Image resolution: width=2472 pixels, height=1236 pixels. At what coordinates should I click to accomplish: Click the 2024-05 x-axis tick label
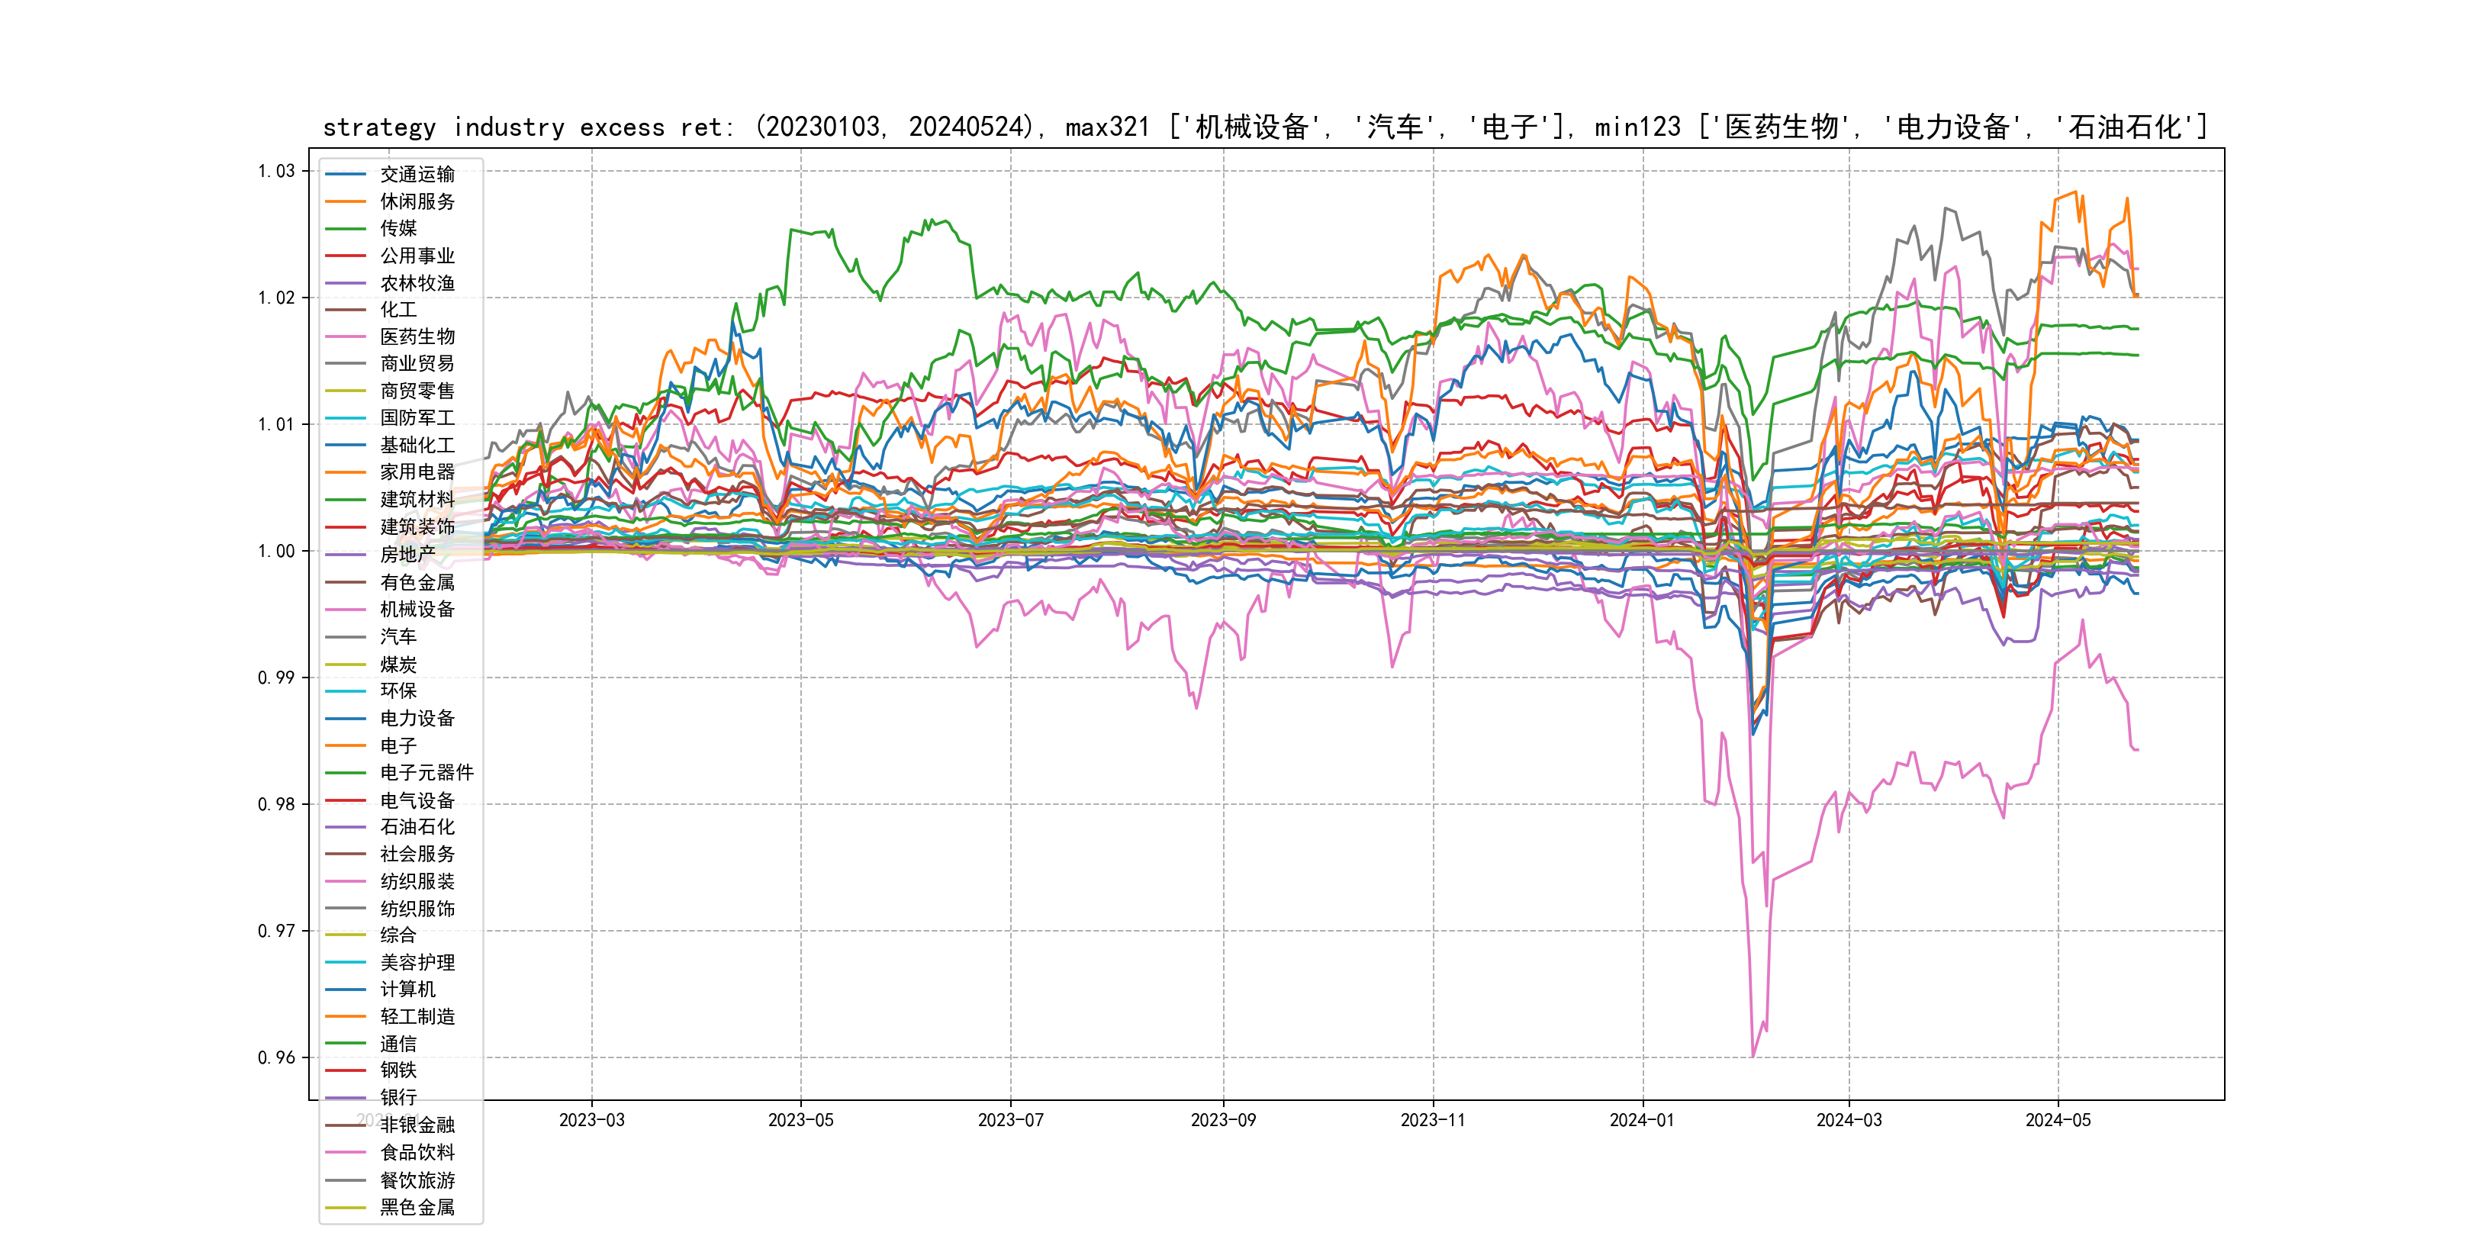2058,1121
